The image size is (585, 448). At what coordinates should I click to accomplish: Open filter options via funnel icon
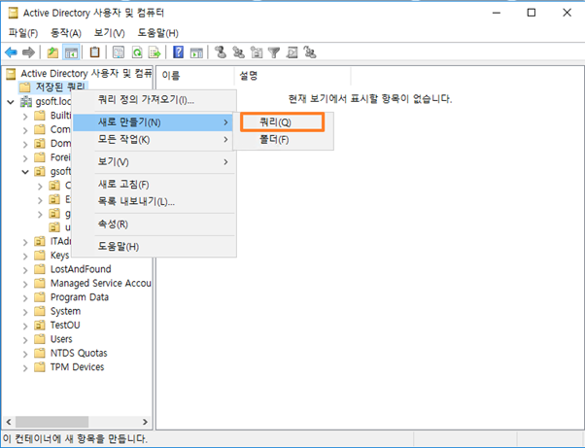coord(274,52)
